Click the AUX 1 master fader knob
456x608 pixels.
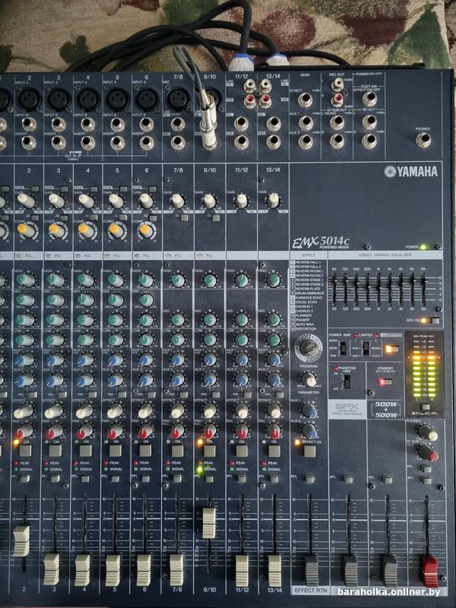pyautogui.click(x=350, y=572)
